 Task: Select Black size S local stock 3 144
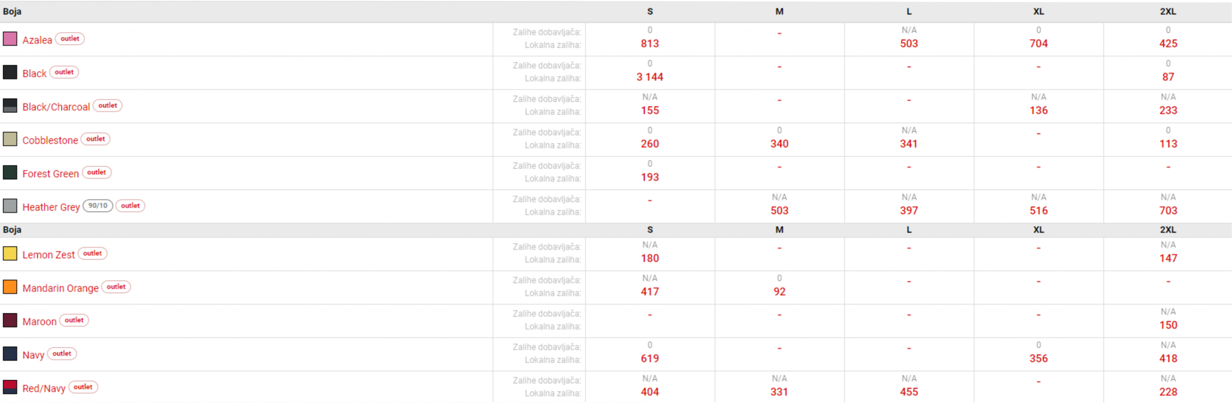coord(649,77)
